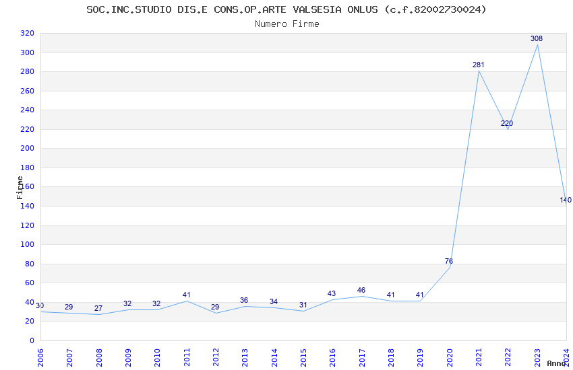Click the 76 data label for 2020
The image size is (573, 370).
tap(449, 262)
